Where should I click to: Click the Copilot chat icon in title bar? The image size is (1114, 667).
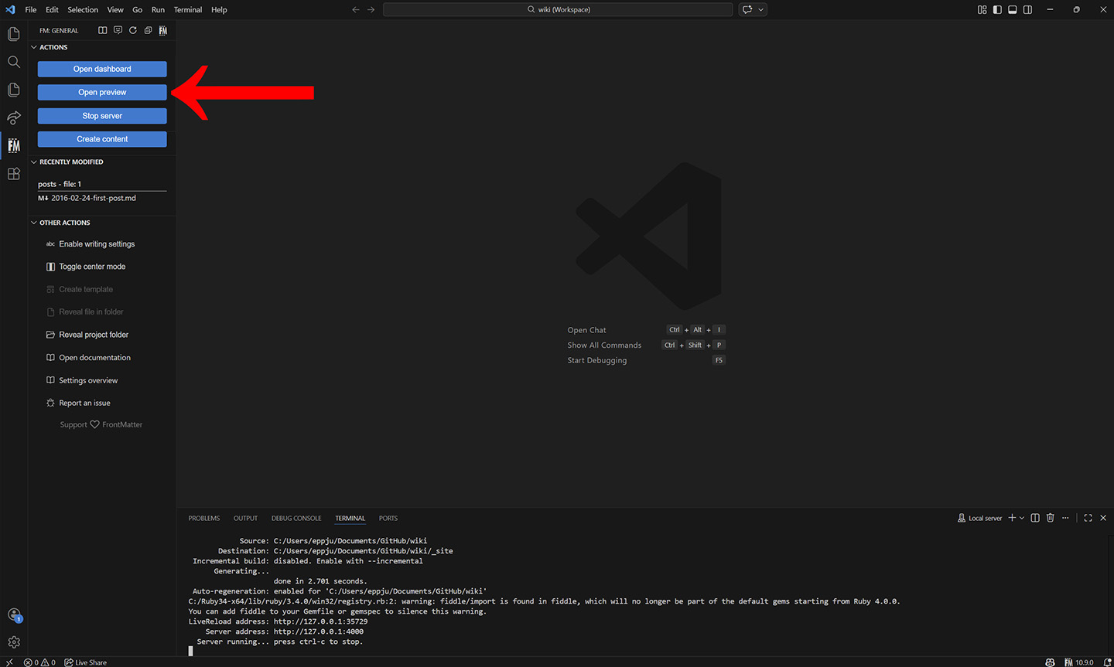coord(747,9)
